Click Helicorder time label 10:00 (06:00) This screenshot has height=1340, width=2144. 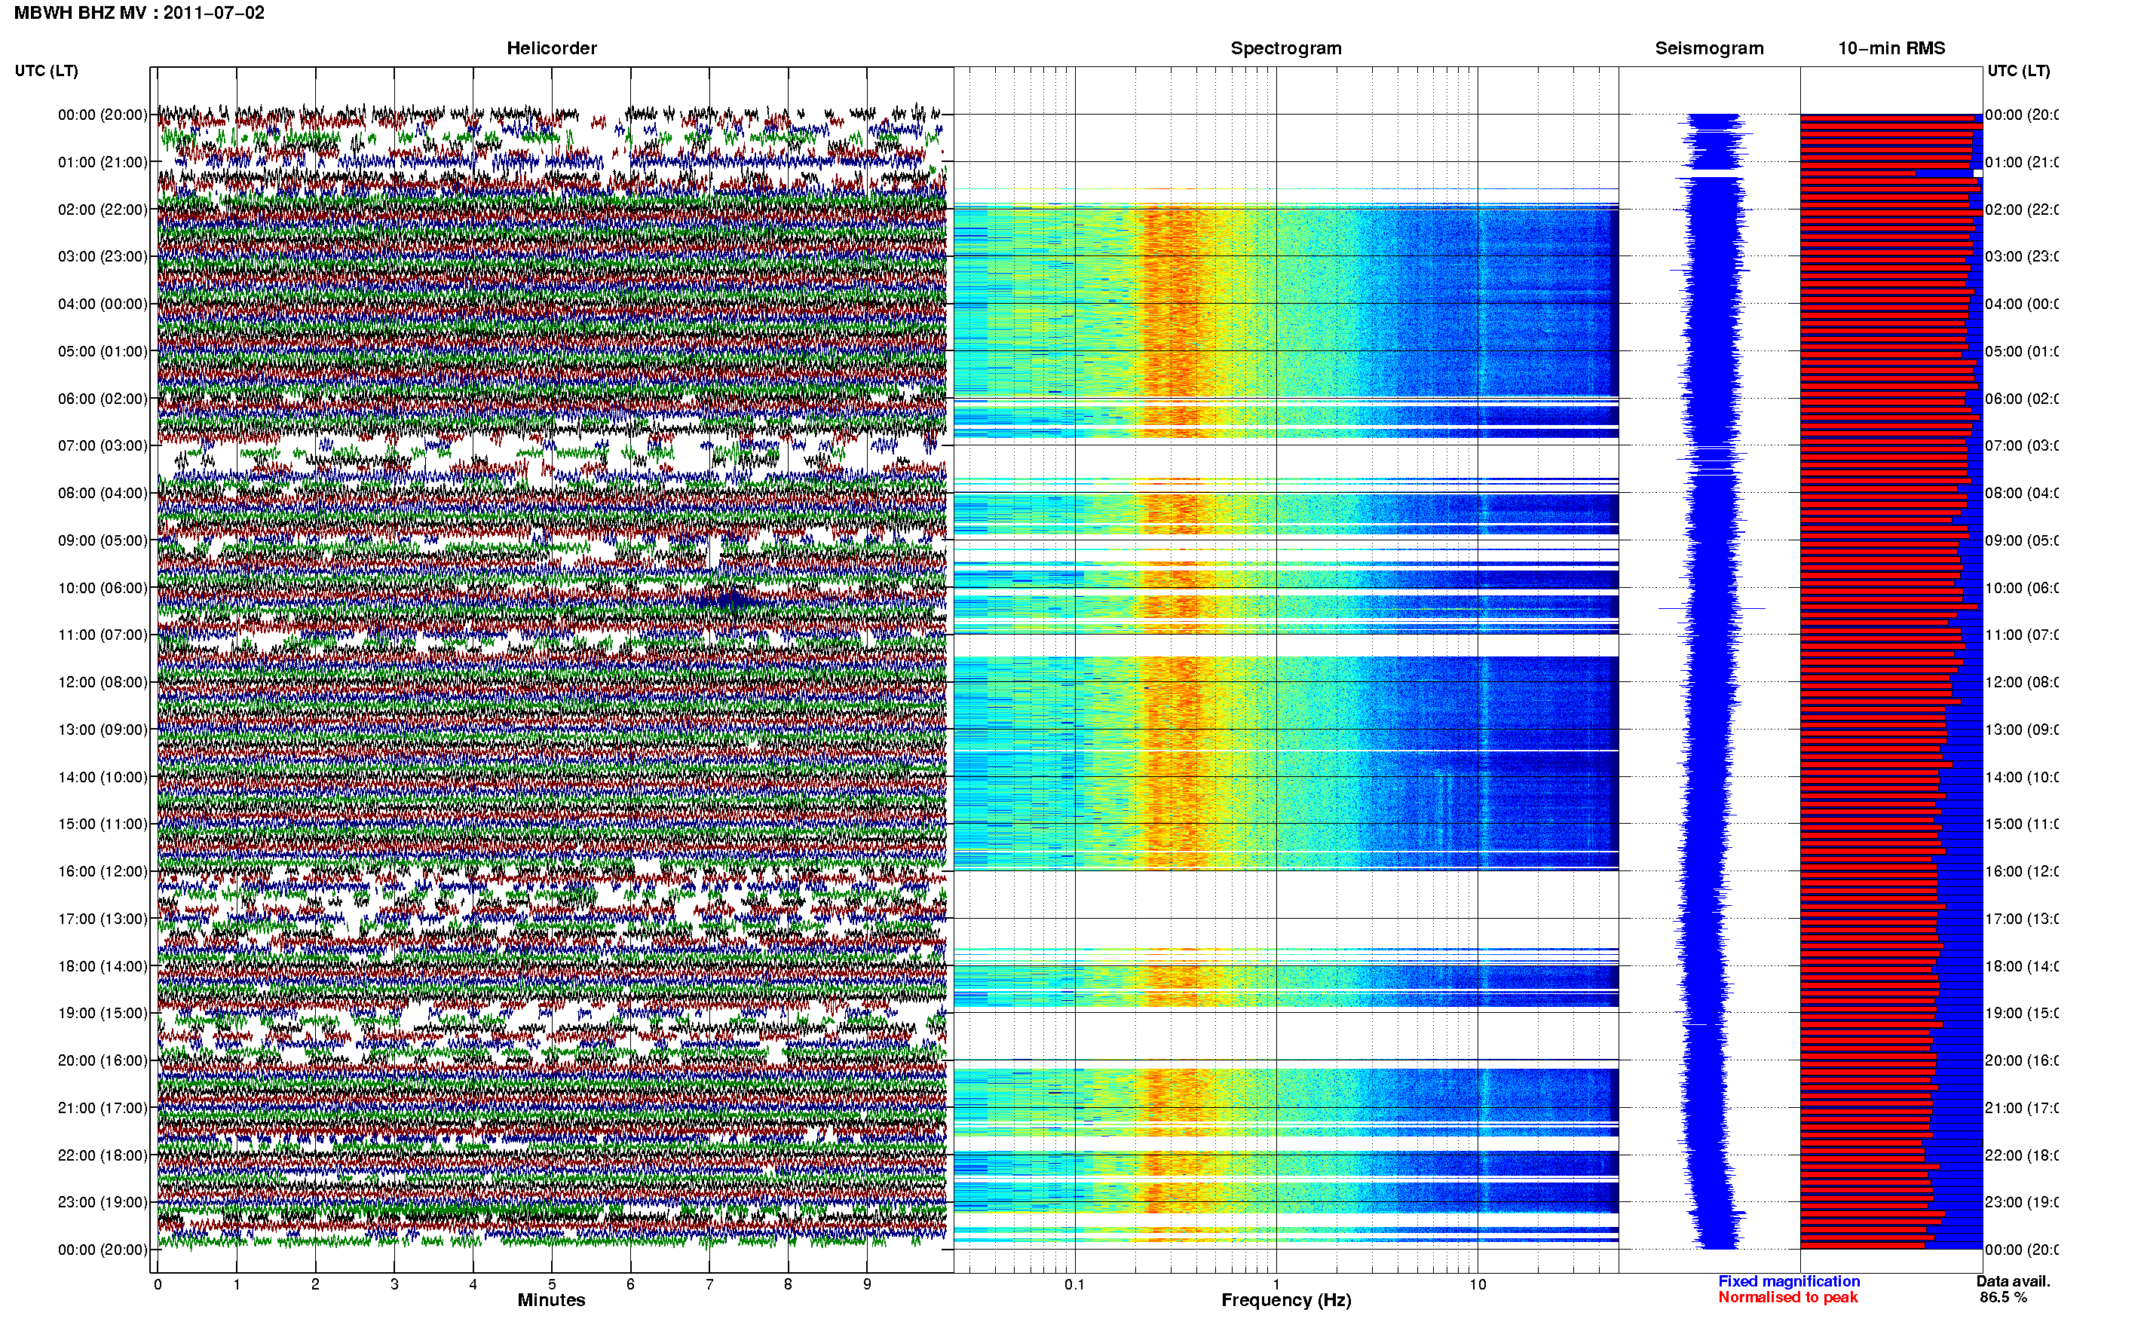coord(103,588)
